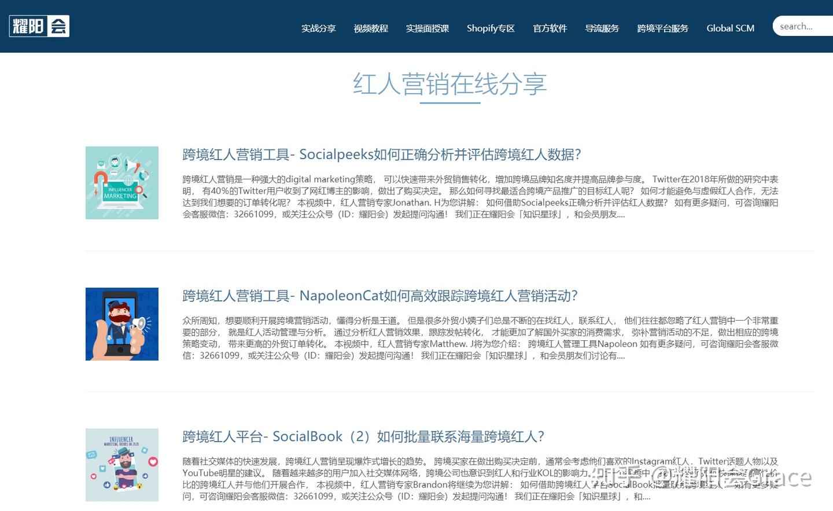Focus the search input field
Image resolution: width=833 pixels, height=511 pixels.
click(x=804, y=26)
